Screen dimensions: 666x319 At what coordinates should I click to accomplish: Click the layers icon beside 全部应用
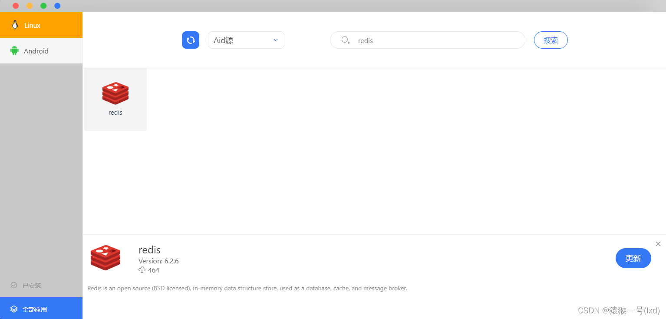tap(14, 309)
